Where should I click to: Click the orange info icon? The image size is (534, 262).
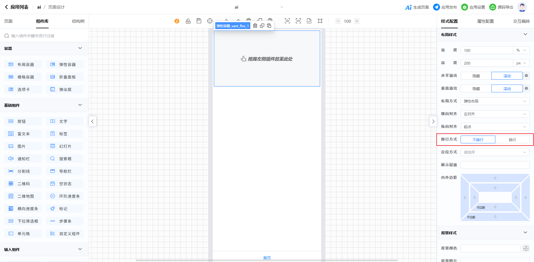click(177, 21)
